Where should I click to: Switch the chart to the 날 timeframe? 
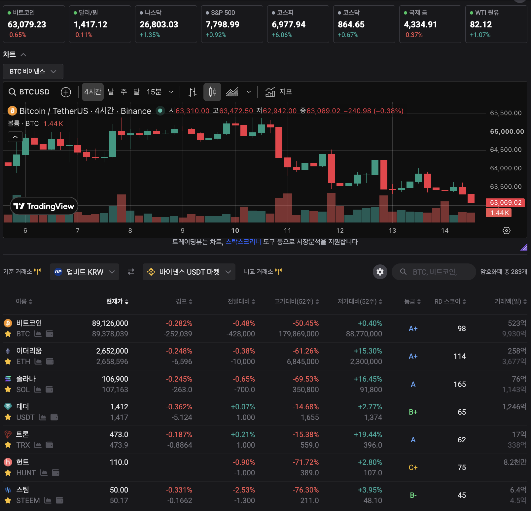[x=111, y=92]
